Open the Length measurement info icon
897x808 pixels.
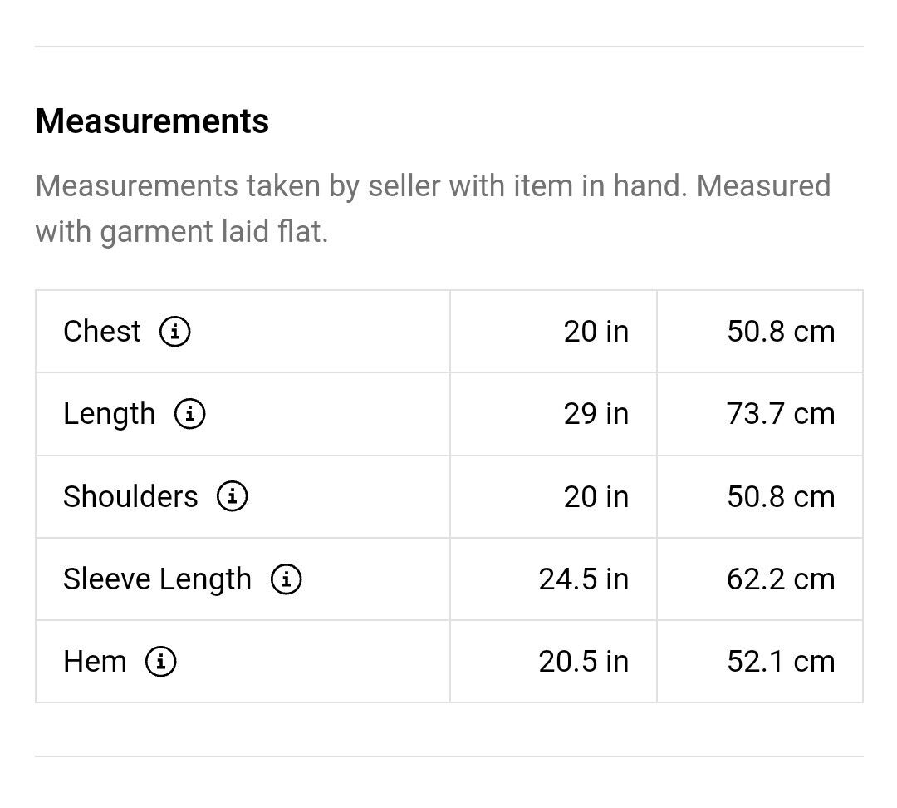point(190,413)
